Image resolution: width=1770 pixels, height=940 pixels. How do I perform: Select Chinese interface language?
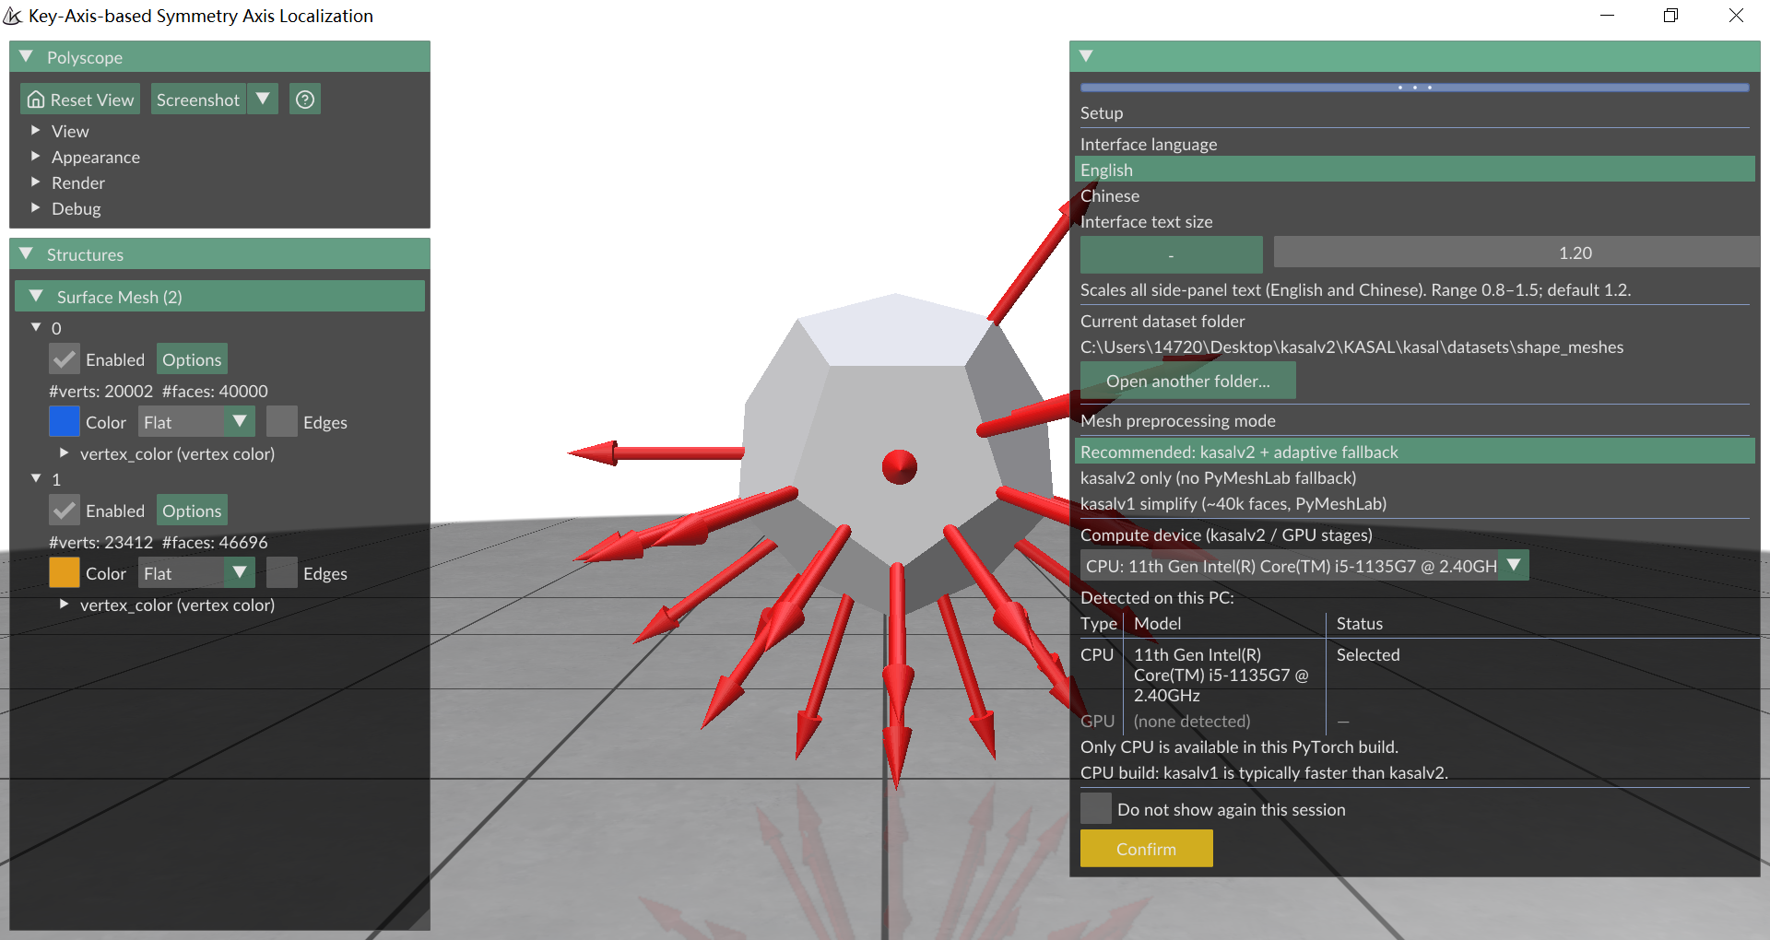click(x=1415, y=195)
